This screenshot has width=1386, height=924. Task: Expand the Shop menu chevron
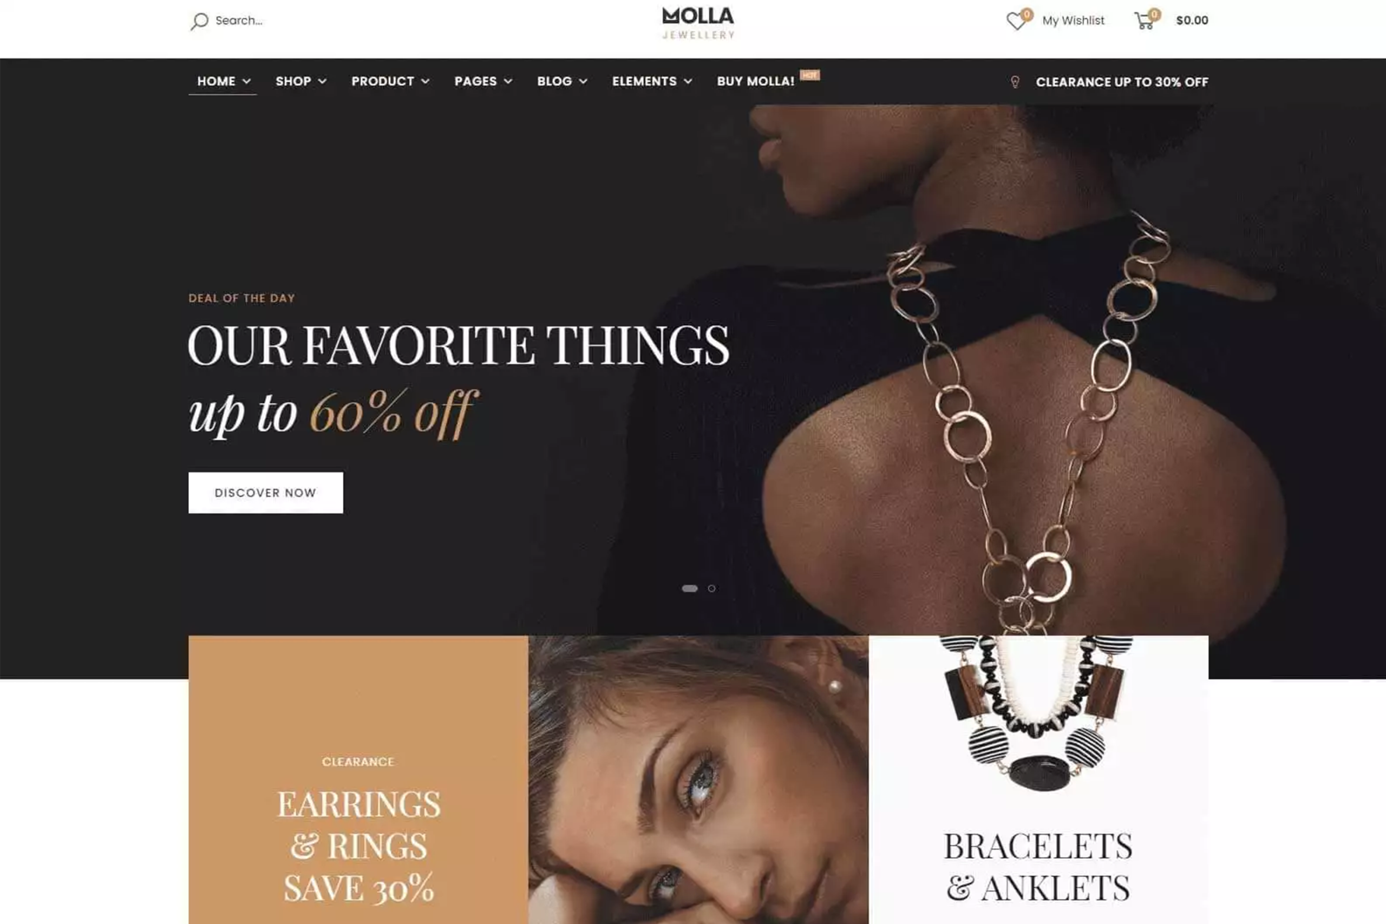(322, 81)
